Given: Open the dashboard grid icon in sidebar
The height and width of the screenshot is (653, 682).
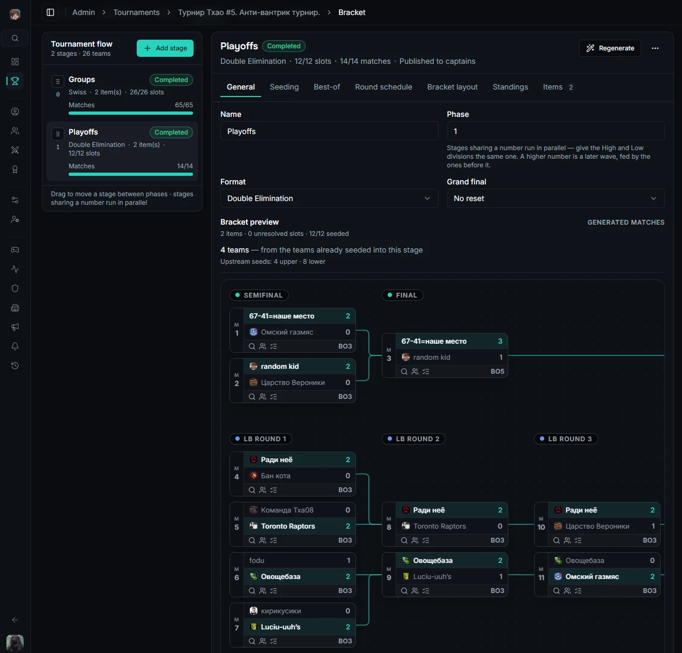Looking at the screenshot, I should pos(15,62).
